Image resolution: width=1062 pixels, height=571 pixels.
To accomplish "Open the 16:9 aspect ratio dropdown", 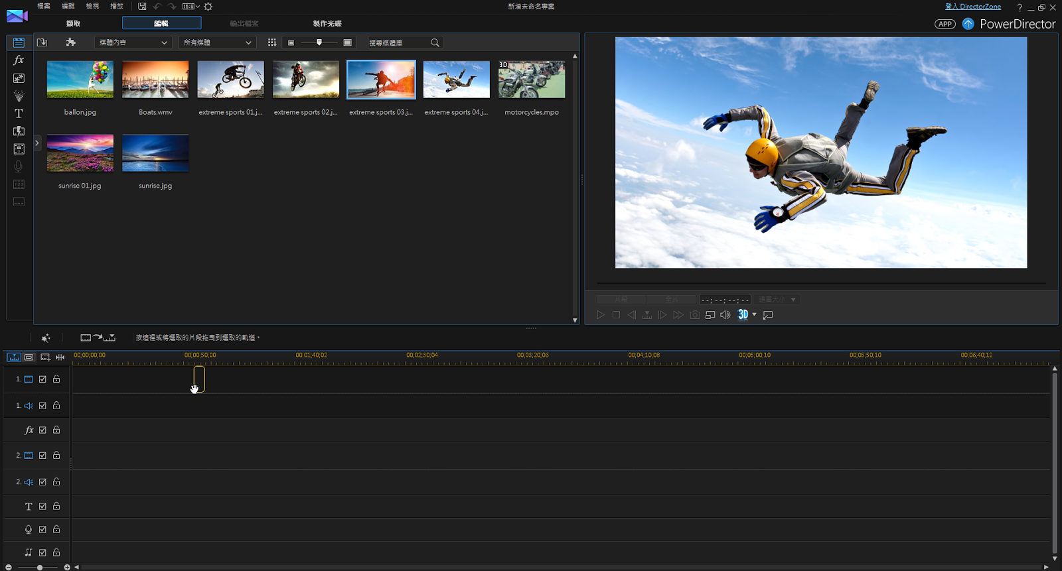I will tap(191, 7).
